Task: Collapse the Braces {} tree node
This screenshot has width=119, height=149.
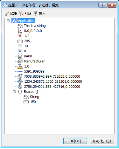Action: (14, 92)
